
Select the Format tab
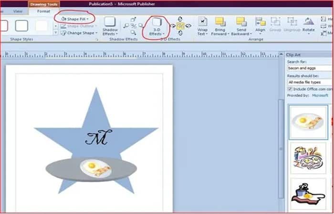pyautogui.click(x=44, y=11)
